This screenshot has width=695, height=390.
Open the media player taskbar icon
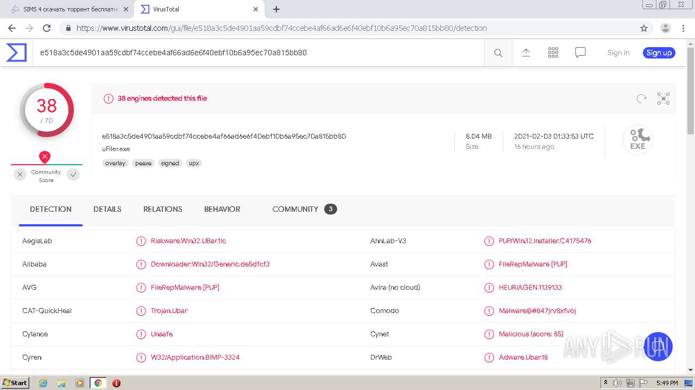pos(79,383)
